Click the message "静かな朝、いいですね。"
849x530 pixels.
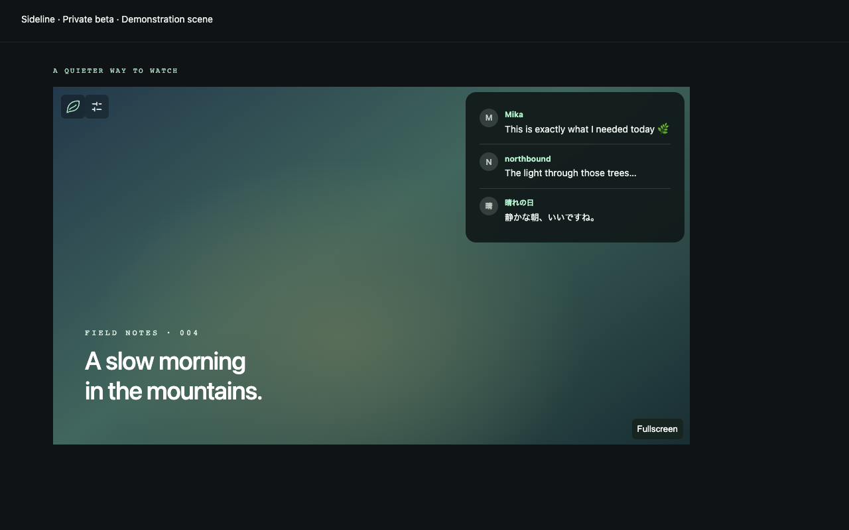551,217
